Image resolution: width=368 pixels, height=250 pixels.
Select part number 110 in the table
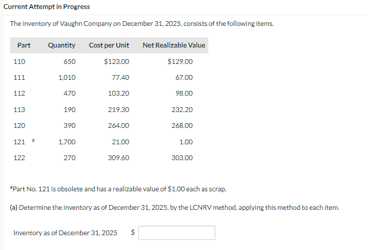[19, 62]
